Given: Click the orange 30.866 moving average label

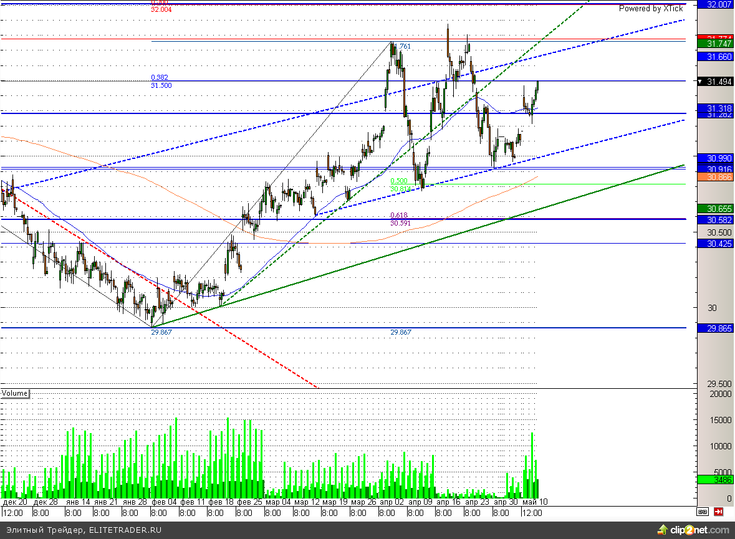Looking at the screenshot, I should 714,178.
